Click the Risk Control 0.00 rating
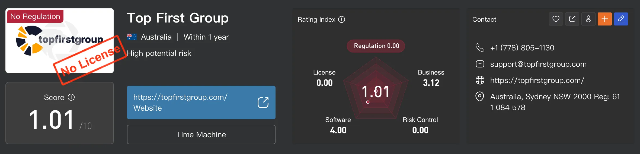 tap(420, 126)
